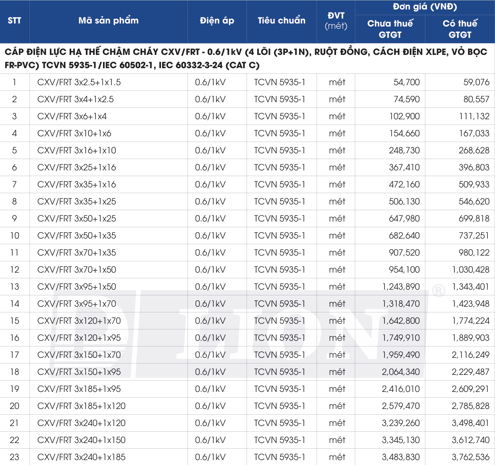Click product CXV/FRT 3x50+1x35
This screenshot has width=495, height=465.
pos(77,236)
